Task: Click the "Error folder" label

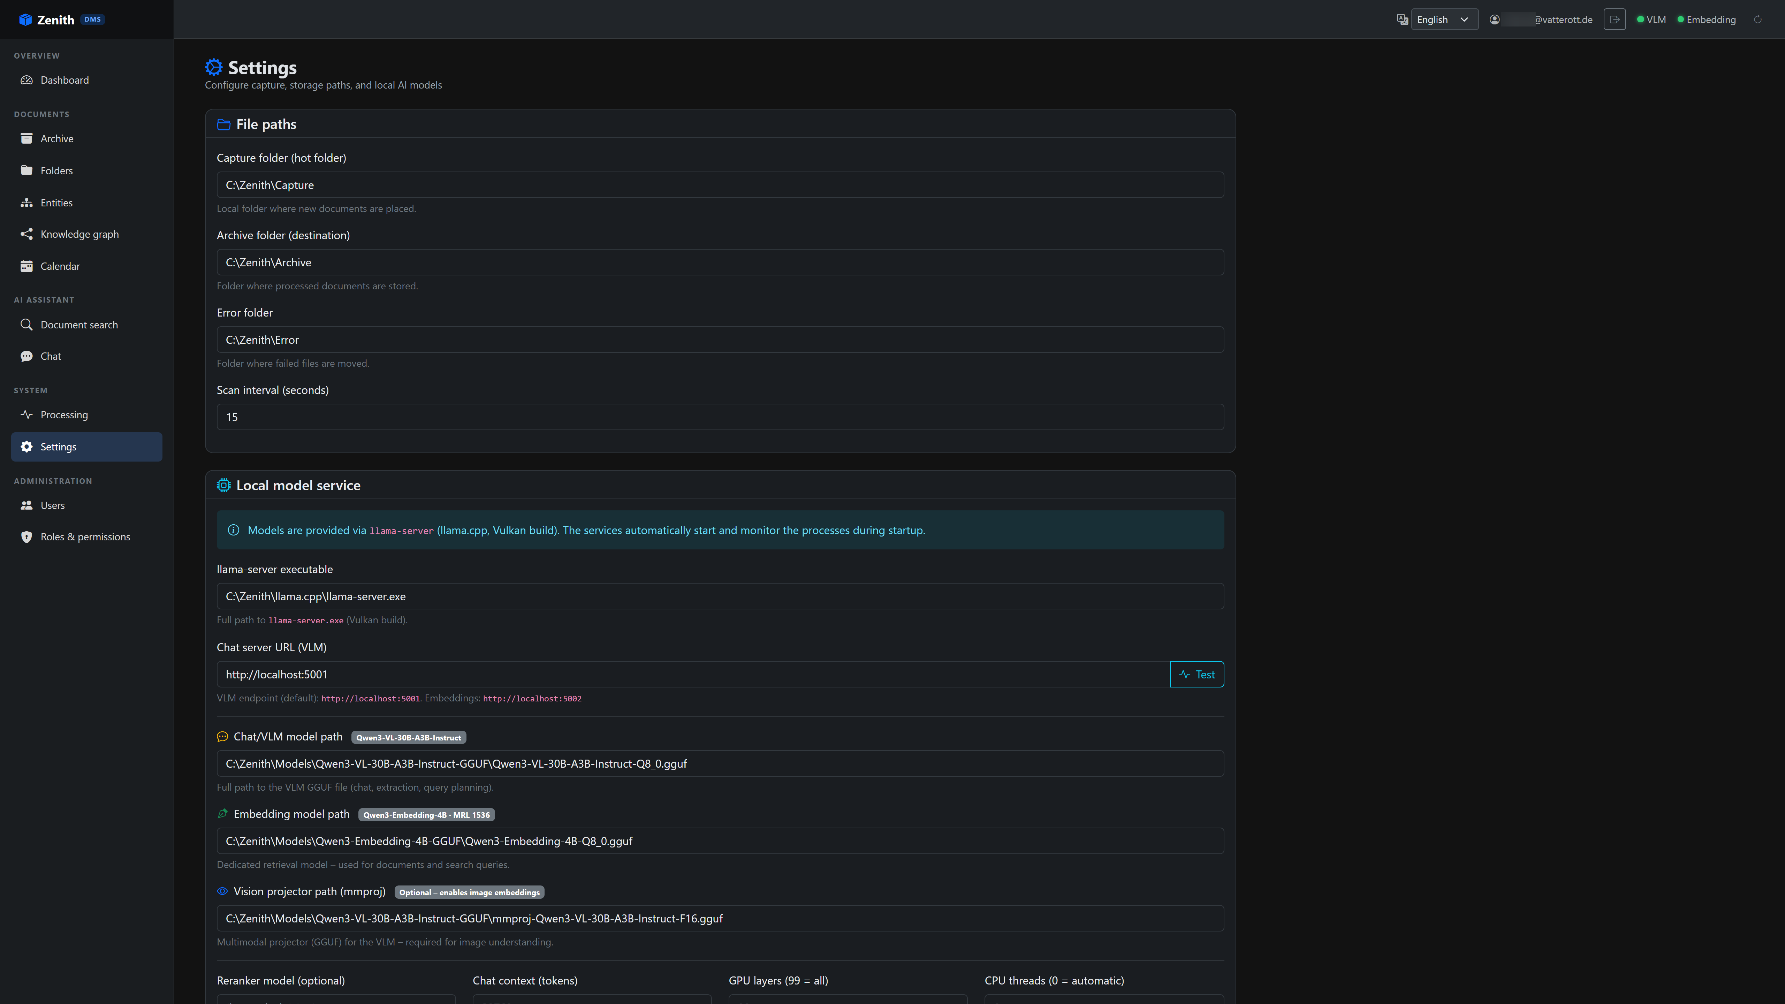Action: pyautogui.click(x=245, y=313)
